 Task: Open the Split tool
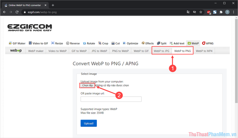coord(161,43)
